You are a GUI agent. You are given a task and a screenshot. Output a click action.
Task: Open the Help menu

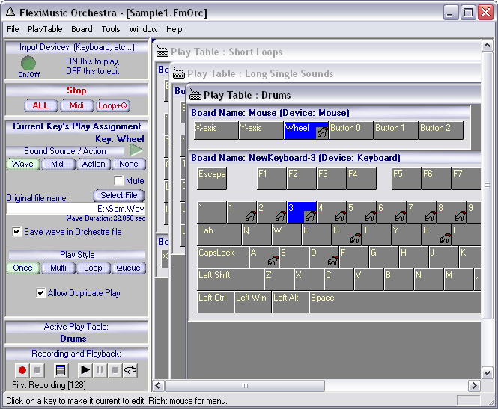pos(174,29)
